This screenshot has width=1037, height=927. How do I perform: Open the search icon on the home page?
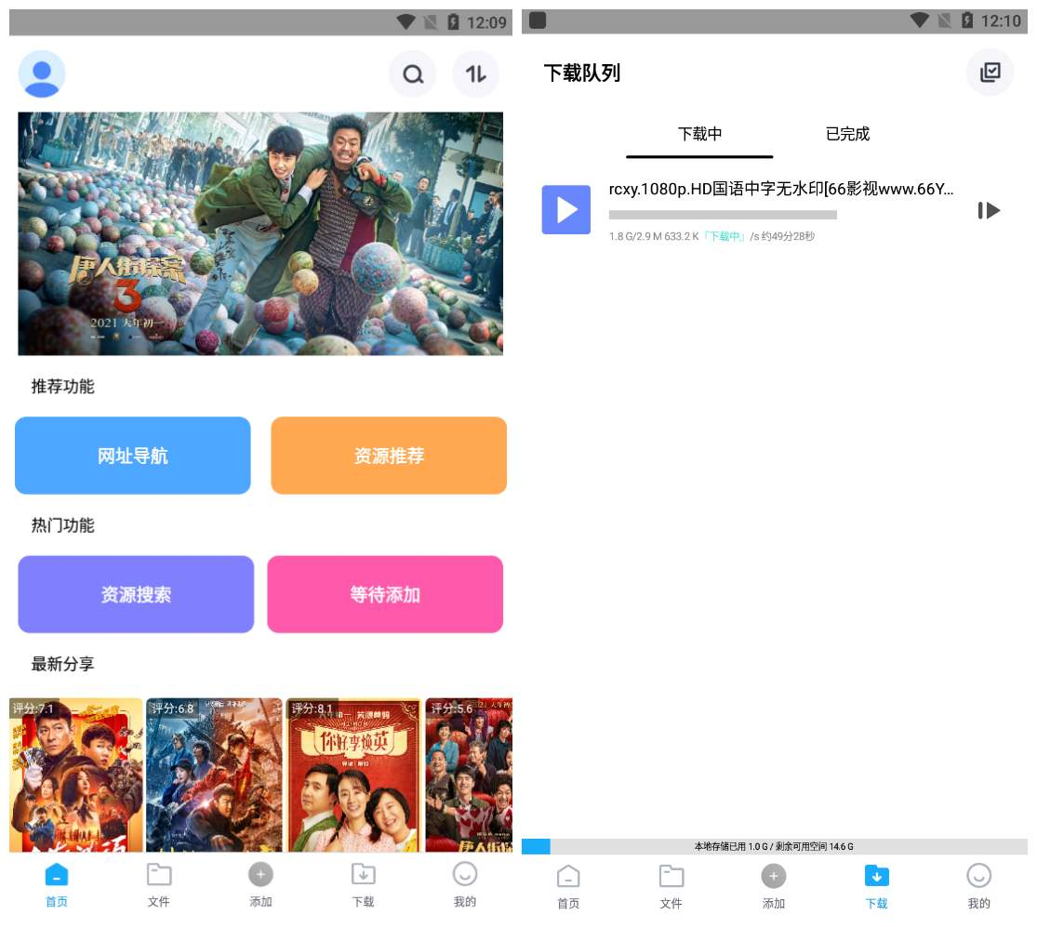pos(412,74)
